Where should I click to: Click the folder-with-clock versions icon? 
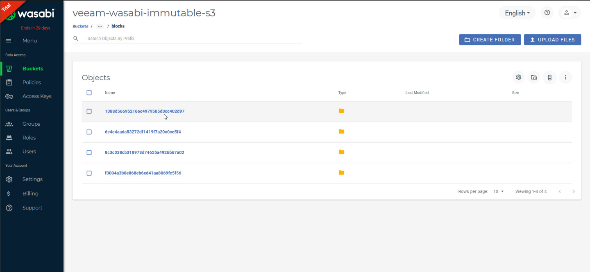[534, 77]
